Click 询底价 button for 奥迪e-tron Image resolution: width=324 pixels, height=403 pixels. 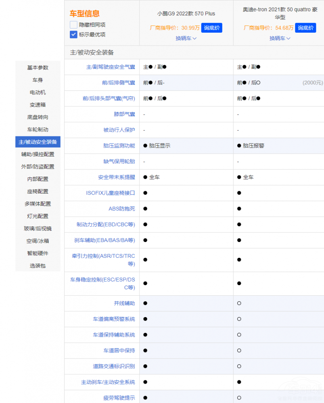(x=305, y=28)
